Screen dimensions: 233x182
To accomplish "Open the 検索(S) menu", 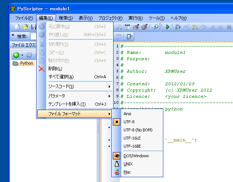I will click(66, 18).
